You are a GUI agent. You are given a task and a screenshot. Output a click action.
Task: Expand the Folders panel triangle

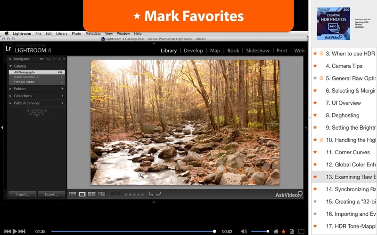[x=10, y=89]
